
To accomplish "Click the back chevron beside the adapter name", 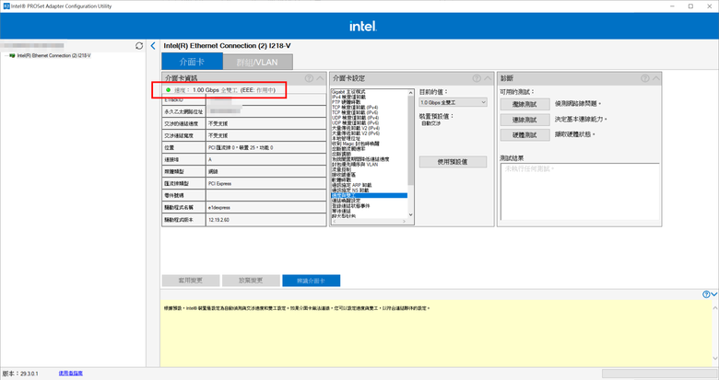I will coord(153,46).
